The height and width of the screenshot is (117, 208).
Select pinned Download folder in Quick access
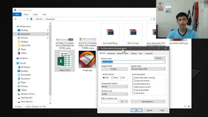click(x=25, y=34)
